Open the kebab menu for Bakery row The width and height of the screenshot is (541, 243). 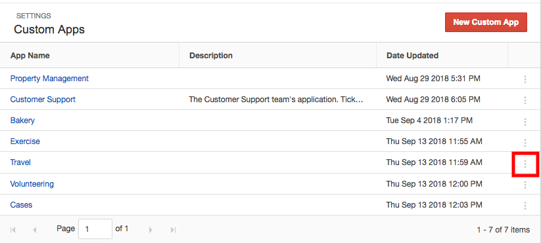(x=525, y=122)
